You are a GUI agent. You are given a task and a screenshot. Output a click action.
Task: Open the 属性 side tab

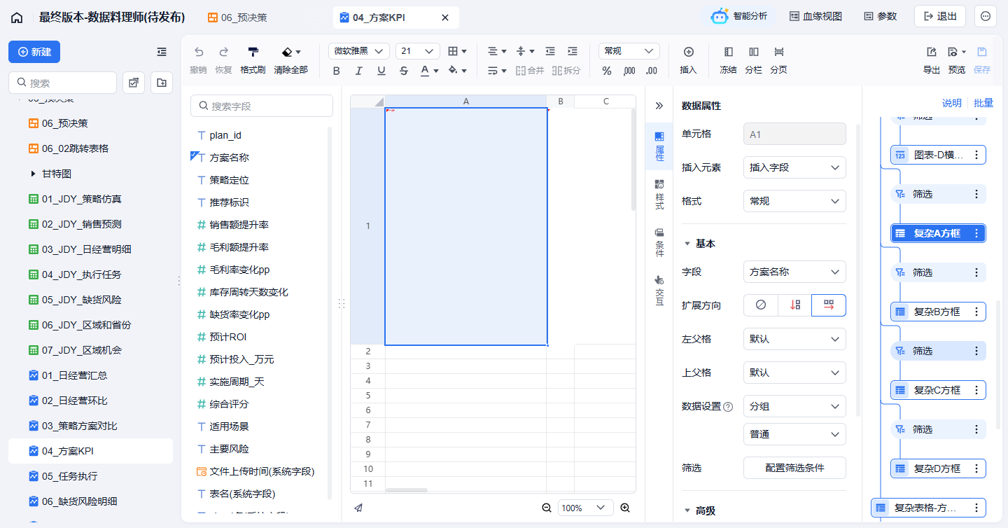coord(659,147)
